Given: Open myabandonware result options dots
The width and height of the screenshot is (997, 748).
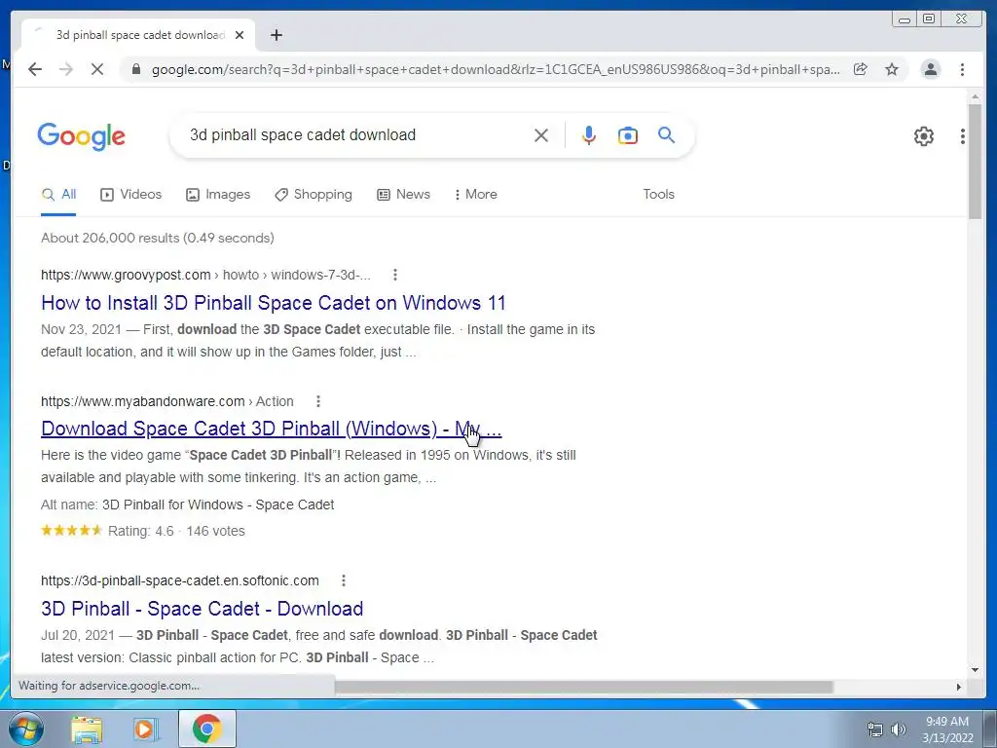Looking at the screenshot, I should pos(318,401).
